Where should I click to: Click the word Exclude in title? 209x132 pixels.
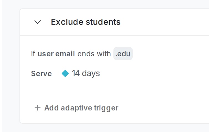tap(67, 22)
